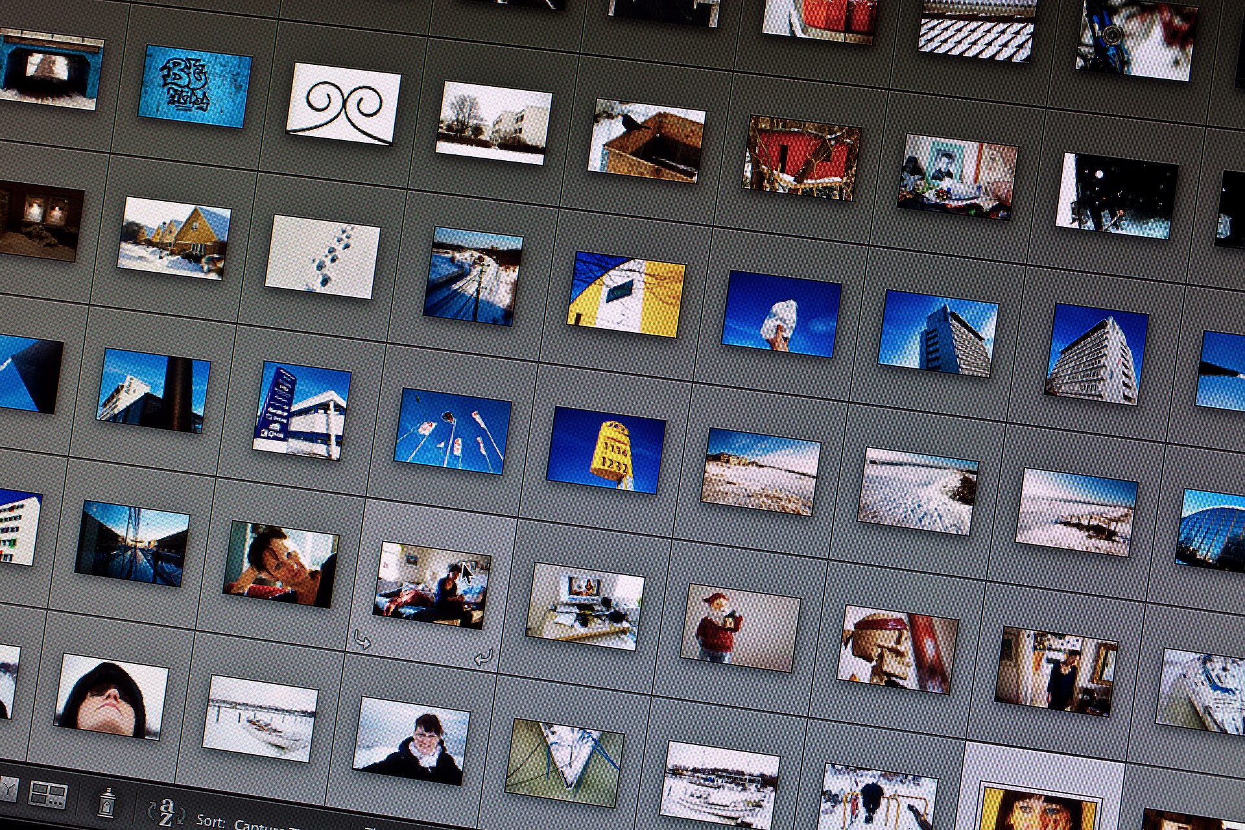This screenshot has width=1245, height=830.
Task: Rotate bedroom photo left (counter-clockwise arrow)
Action: pos(362,640)
